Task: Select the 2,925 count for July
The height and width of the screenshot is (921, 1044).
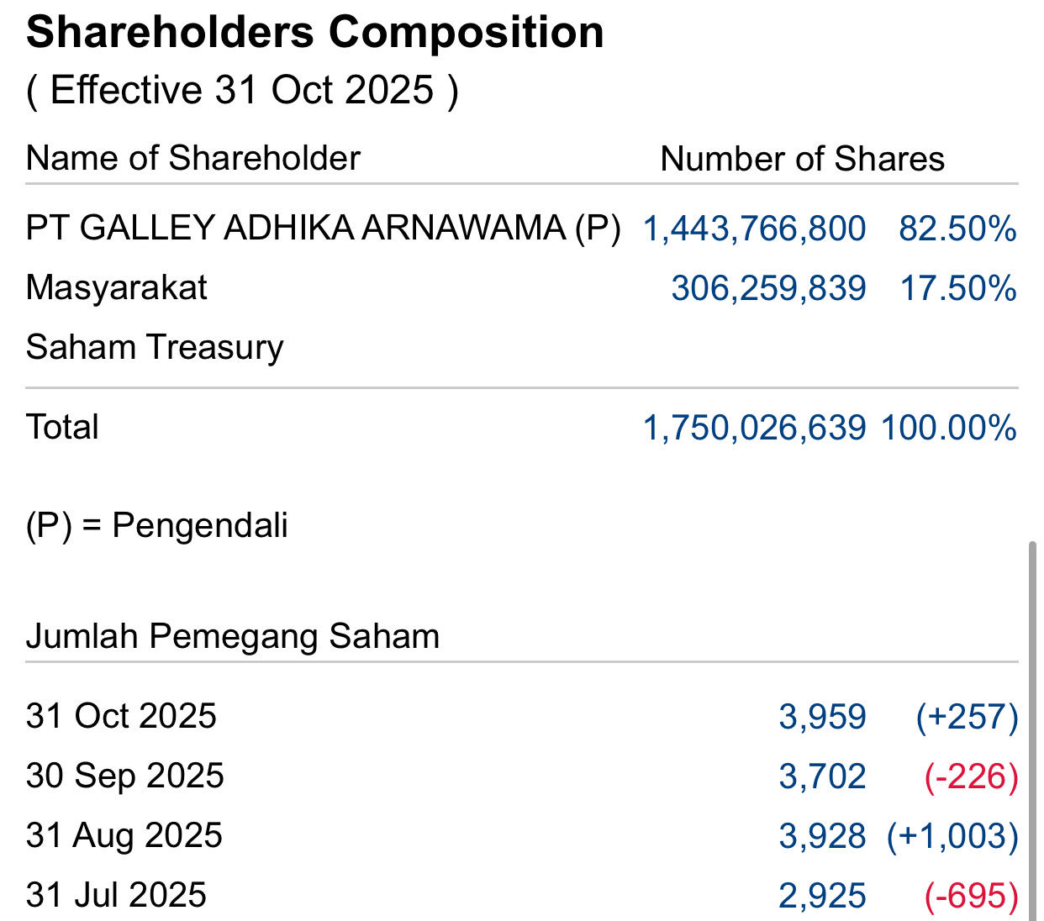Action: [822, 896]
